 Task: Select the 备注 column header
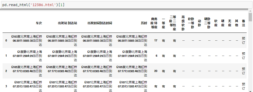[244, 23]
